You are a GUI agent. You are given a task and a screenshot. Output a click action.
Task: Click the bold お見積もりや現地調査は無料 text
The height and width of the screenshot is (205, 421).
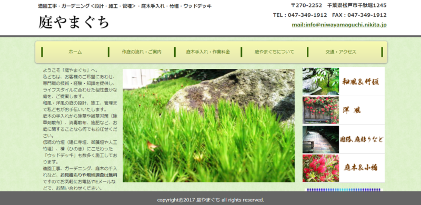89,175
